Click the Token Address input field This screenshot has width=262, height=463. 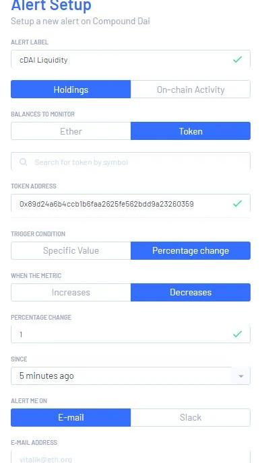click(131, 203)
